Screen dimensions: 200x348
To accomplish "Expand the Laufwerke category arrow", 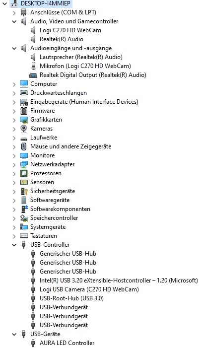I will [14, 138].
